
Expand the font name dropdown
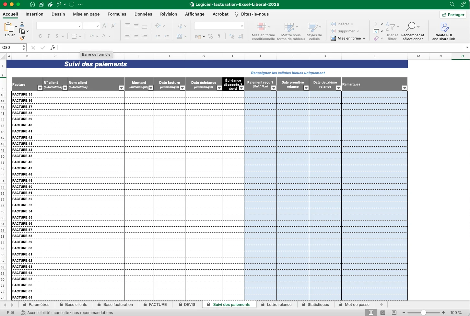79,26
